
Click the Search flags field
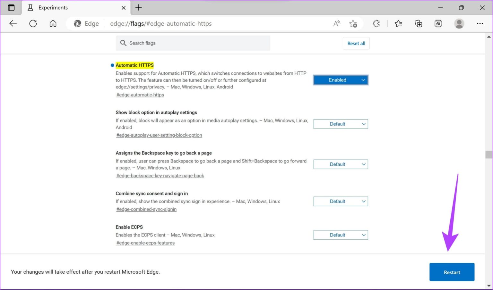[x=193, y=43]
